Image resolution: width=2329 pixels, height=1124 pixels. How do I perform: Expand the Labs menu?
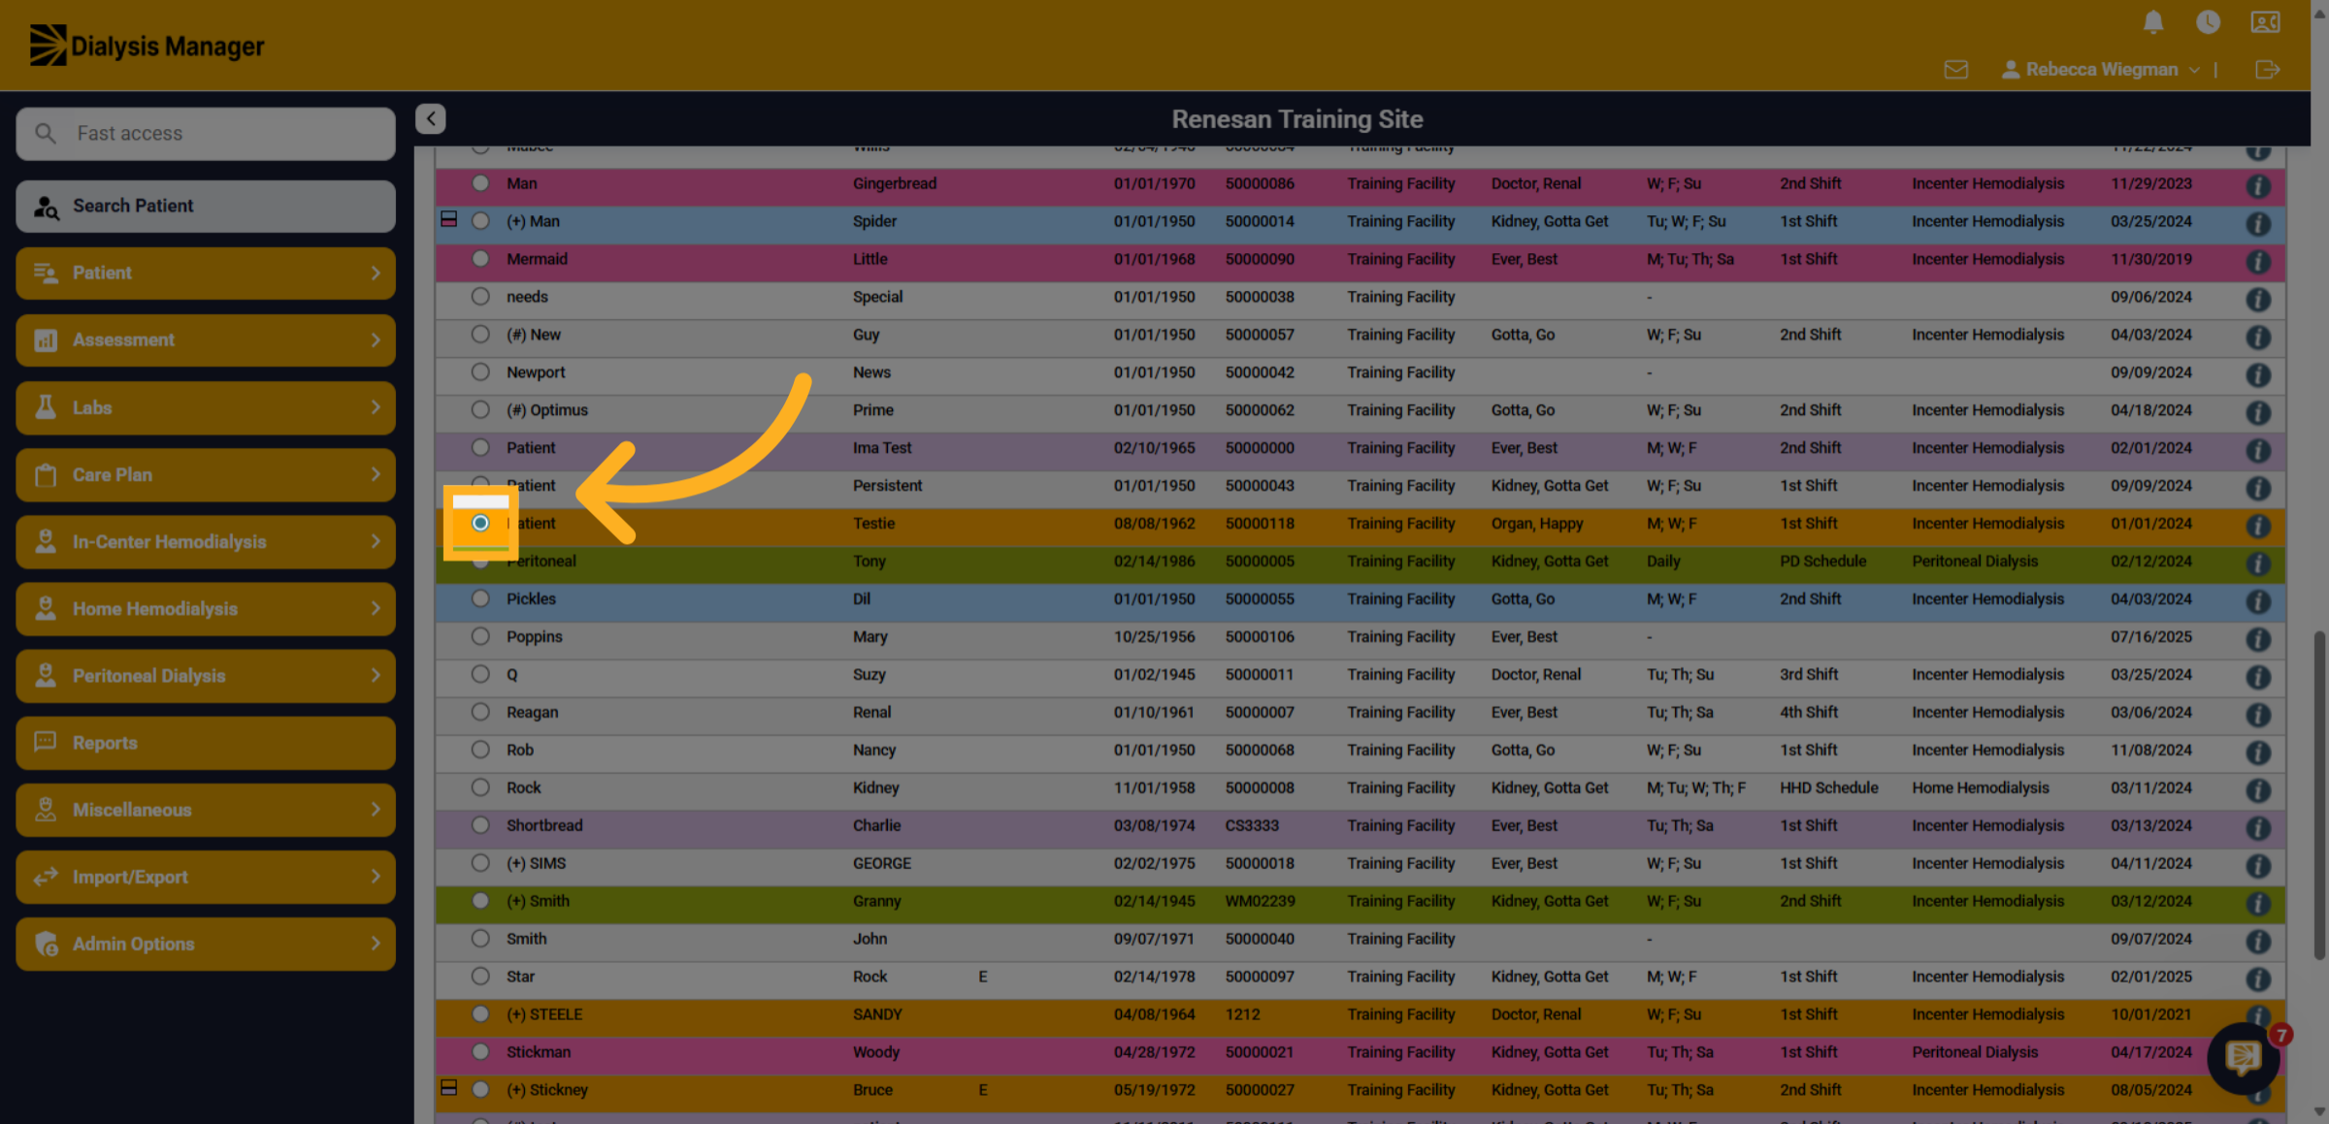tap(206, 407)
